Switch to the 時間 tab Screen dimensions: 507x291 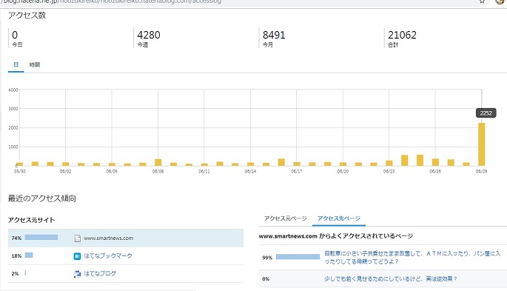click(35, 64)
